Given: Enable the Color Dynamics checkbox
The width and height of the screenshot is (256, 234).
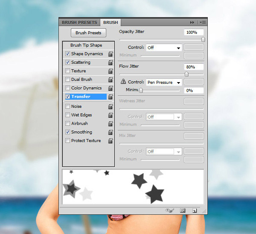Looking at the screenshot, I should pyautogui.click(x=67, y=88).
